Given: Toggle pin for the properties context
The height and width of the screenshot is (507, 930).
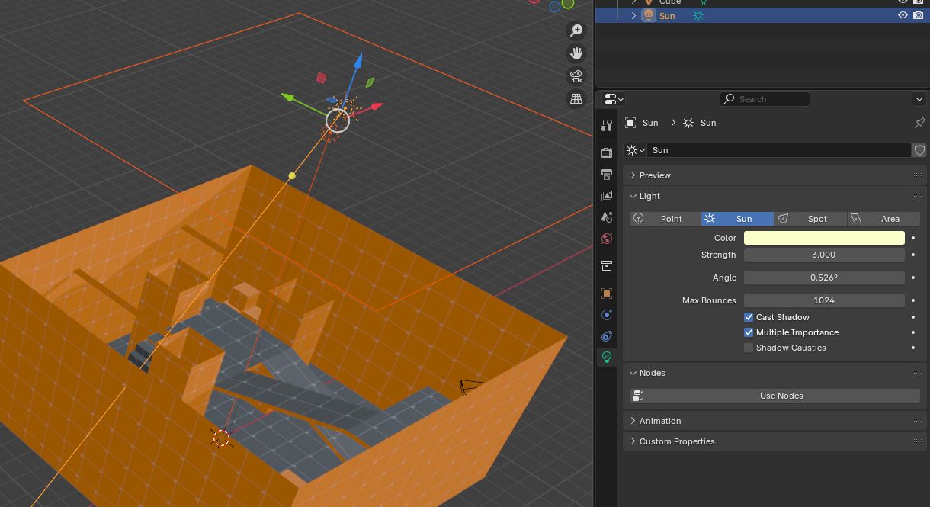Looking at the screenshot, I should [x=919, y=123].
